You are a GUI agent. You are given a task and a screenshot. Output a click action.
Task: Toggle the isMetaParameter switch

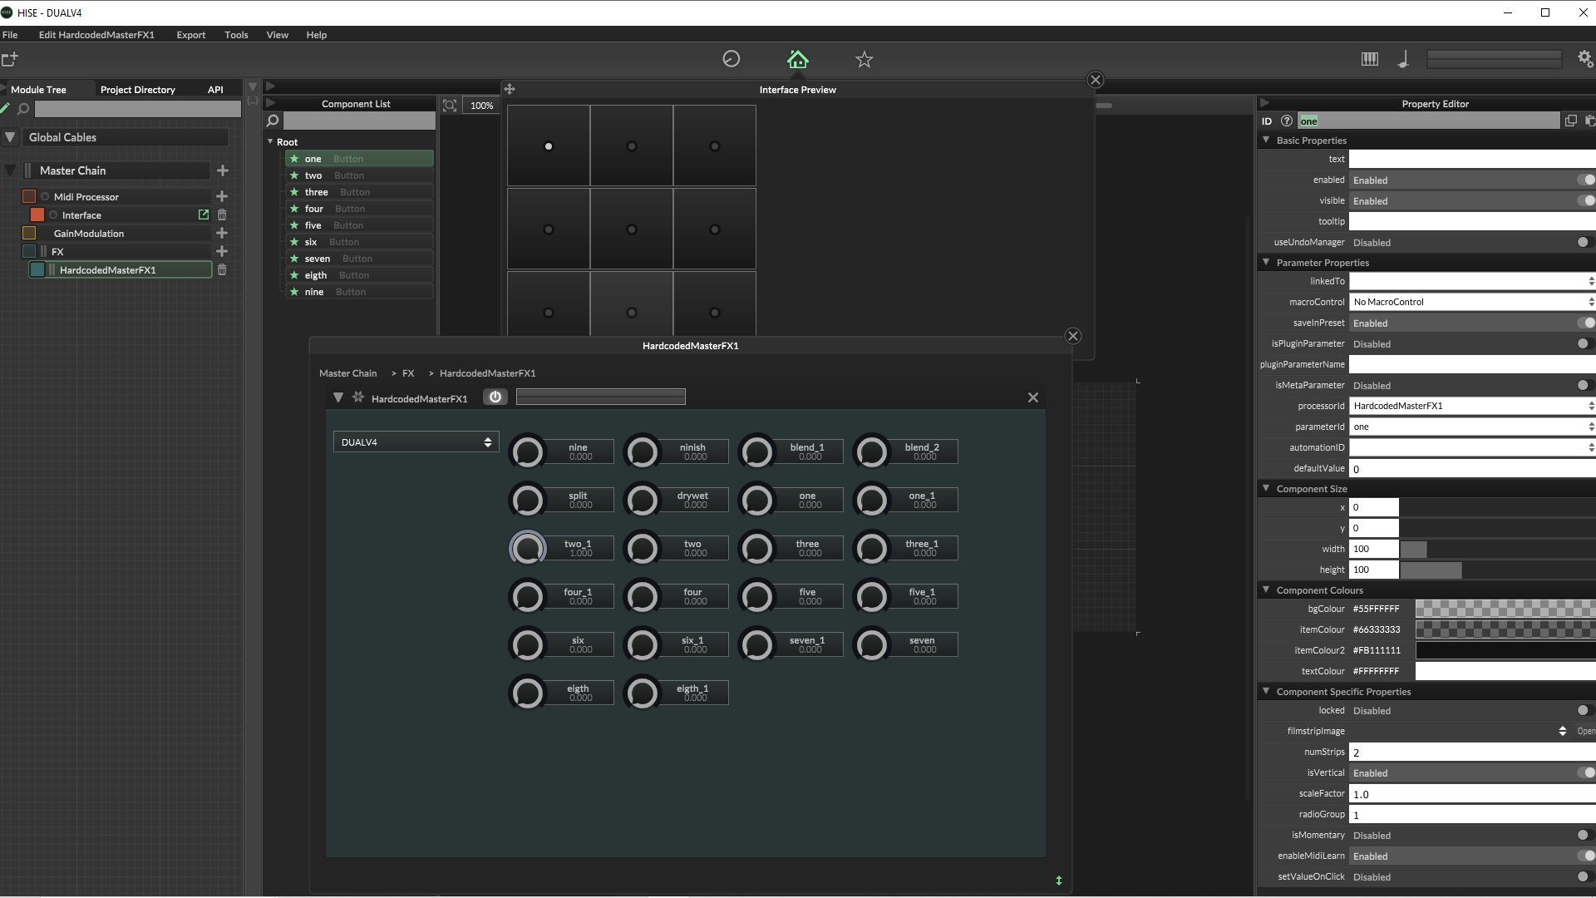[1584, 385]
